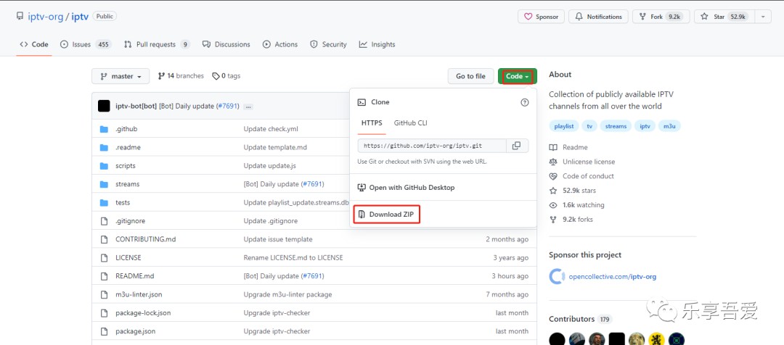Open the Pull requests tab
The height and width of the screenshot is (345, 784).
click(x=157, y=44)
